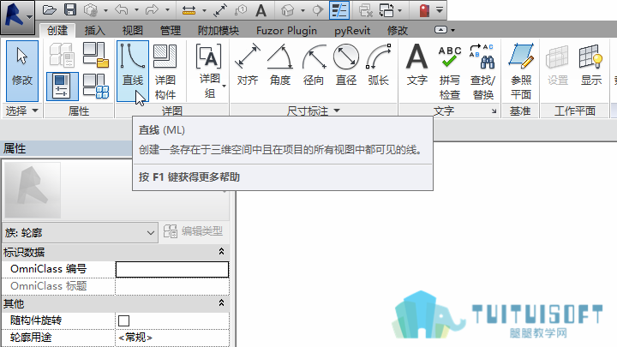Image resolution: width=617 pixels, height=347 pixels.
Task: Open the Customize Quick Access Toolbar dropdown
Action: 440,9
